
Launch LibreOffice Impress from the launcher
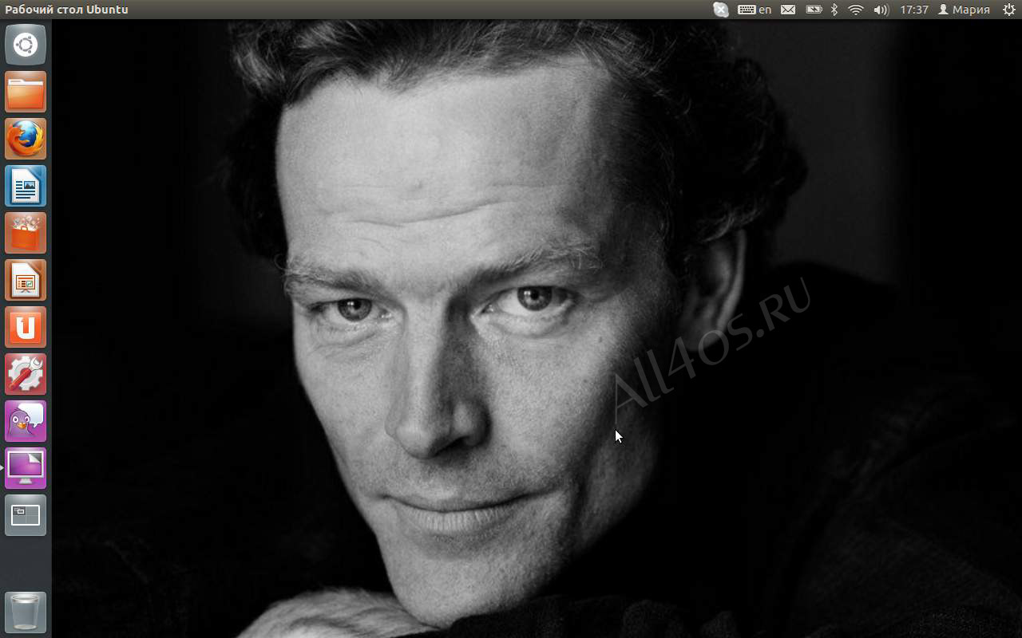[x=26, y=280]
